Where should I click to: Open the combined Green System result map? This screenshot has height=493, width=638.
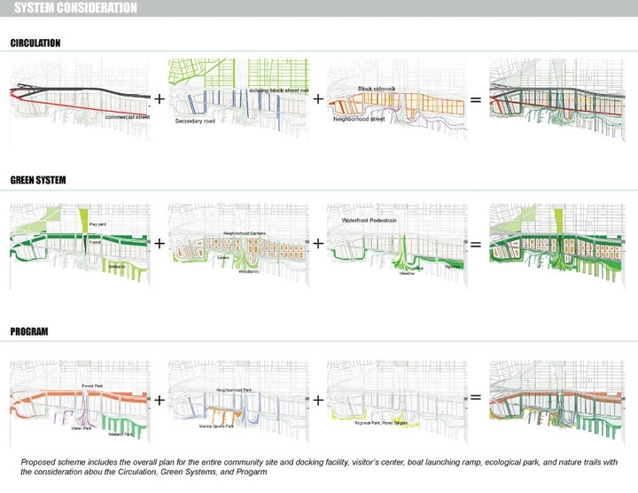tap(557, 246)
